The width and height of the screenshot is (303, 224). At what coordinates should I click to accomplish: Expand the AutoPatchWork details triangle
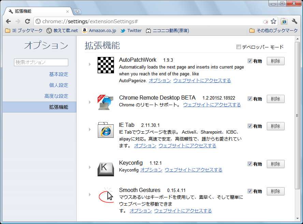click(x=90, y=64)
